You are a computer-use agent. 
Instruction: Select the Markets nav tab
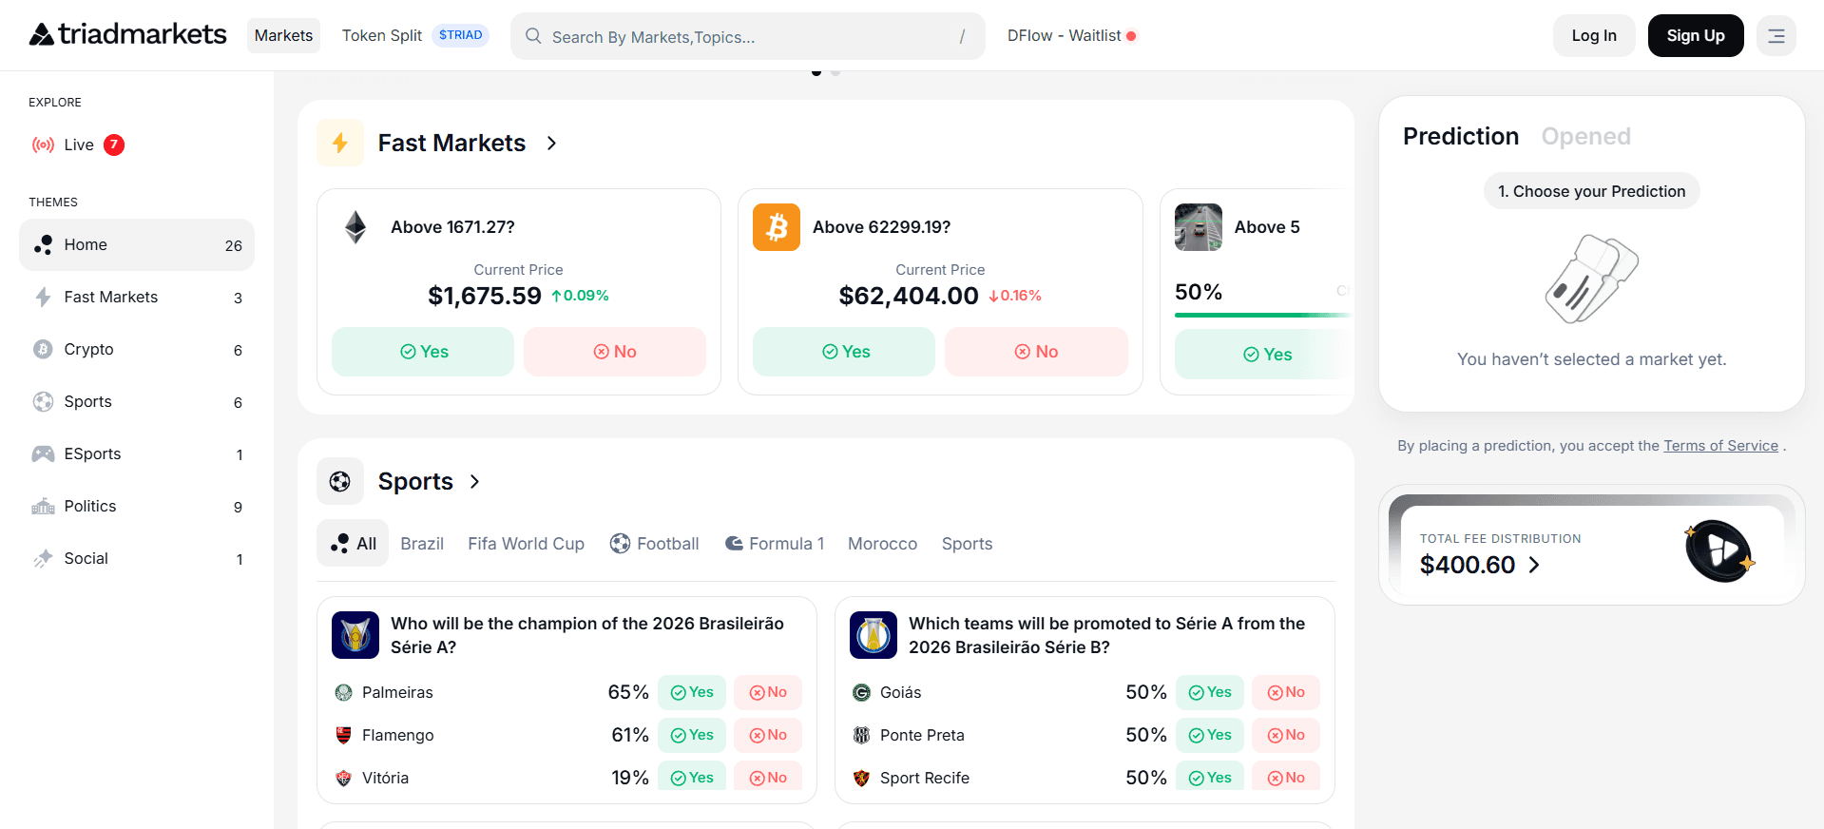(x=283, y=35)
